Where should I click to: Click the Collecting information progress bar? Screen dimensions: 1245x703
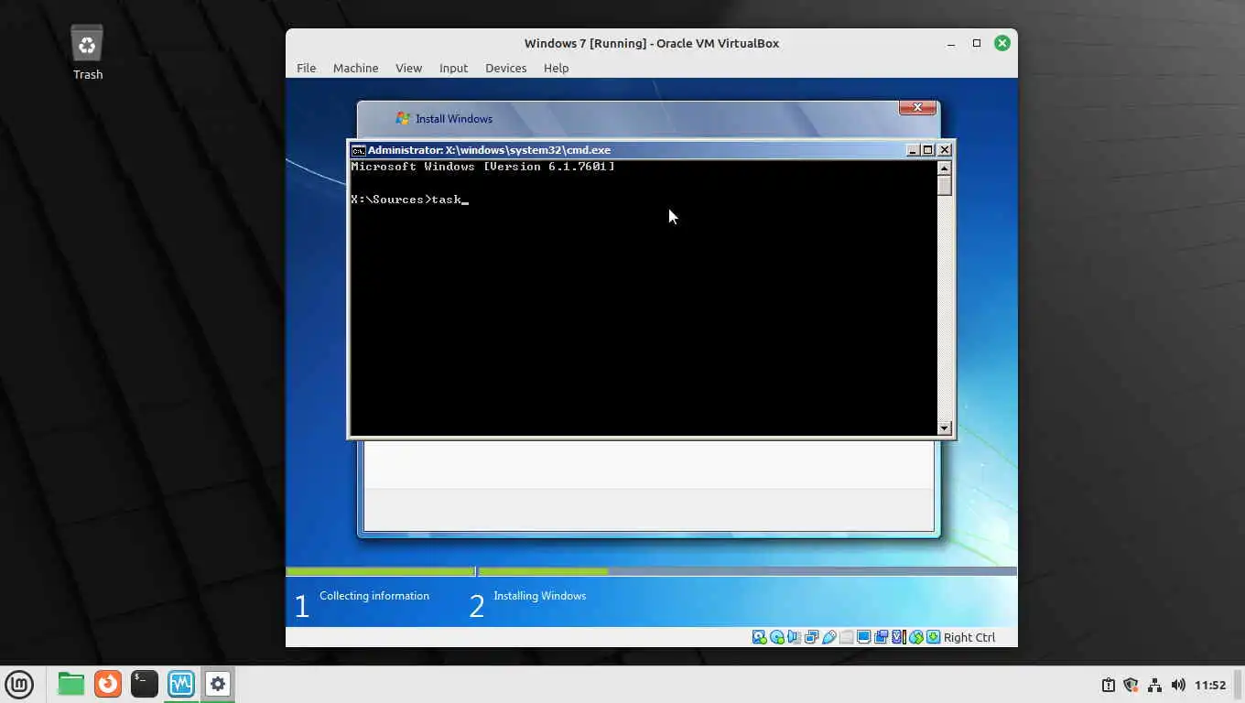[x=380, y=571]
